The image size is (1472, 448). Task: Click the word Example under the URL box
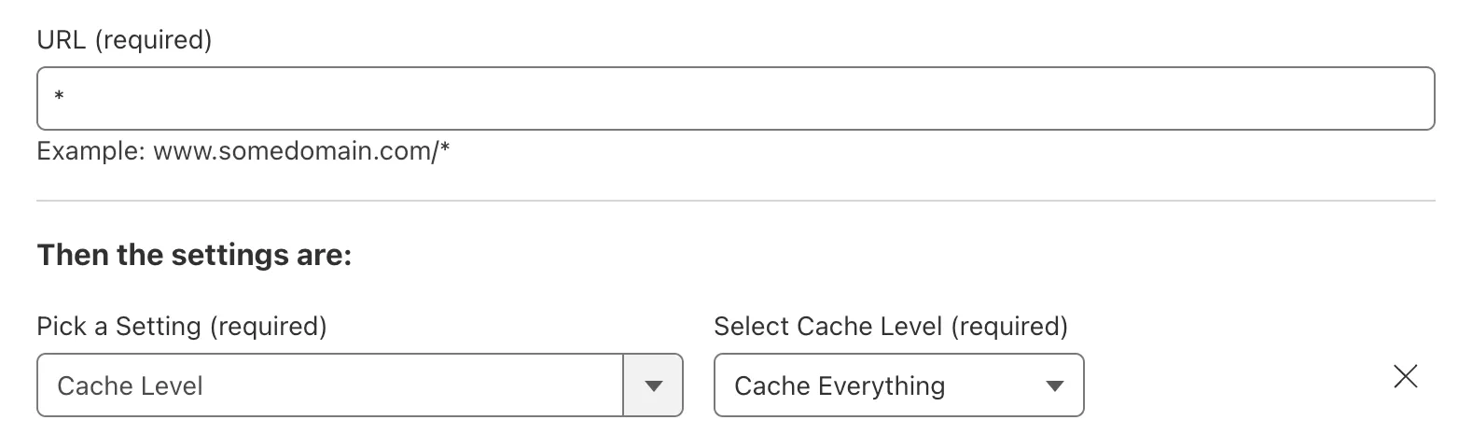90,150
